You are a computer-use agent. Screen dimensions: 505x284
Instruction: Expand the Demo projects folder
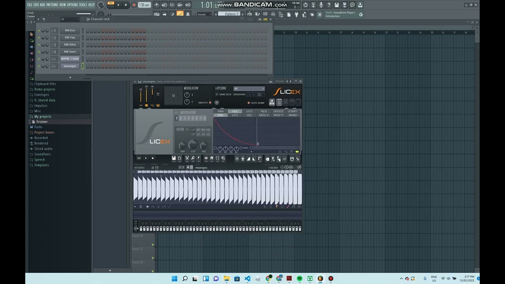tap(45, 89)
